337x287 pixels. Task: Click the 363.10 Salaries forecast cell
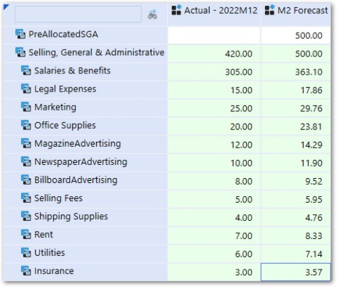296,72
